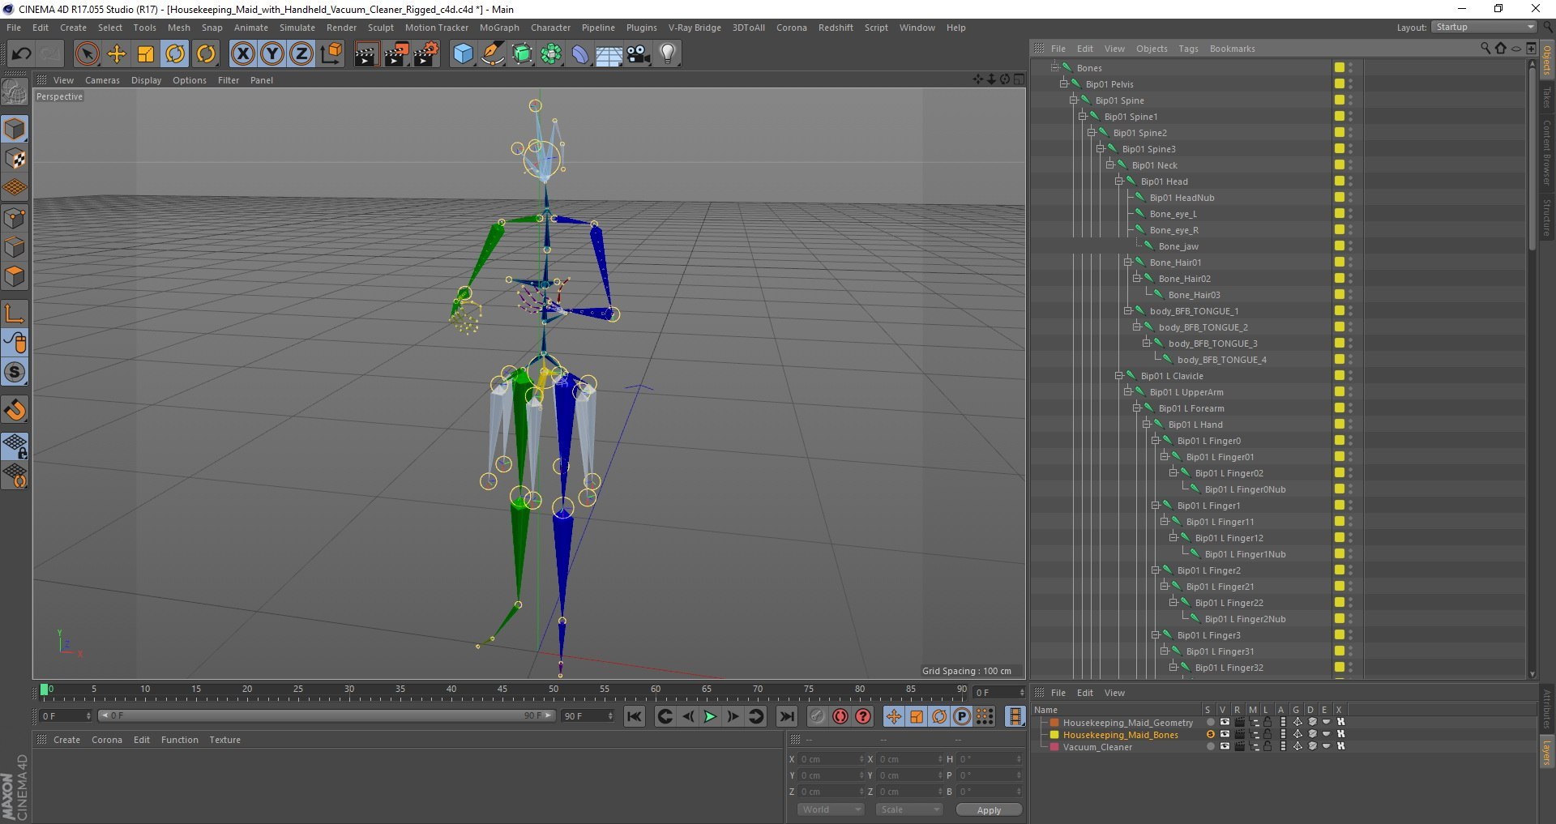Click the Object Manager vertical scrollbar
Image resolution: width=1556 pixels, height=824 pixels.
1532,158
